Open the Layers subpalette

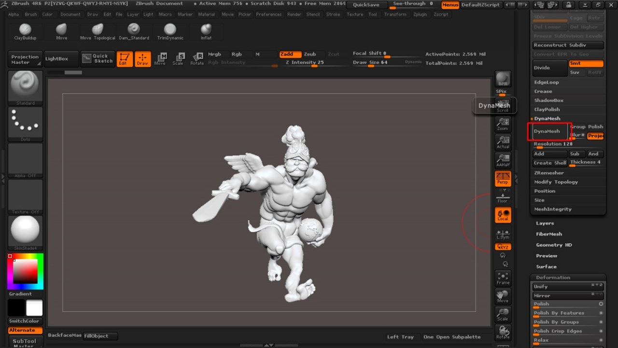(x=545, y=223)
